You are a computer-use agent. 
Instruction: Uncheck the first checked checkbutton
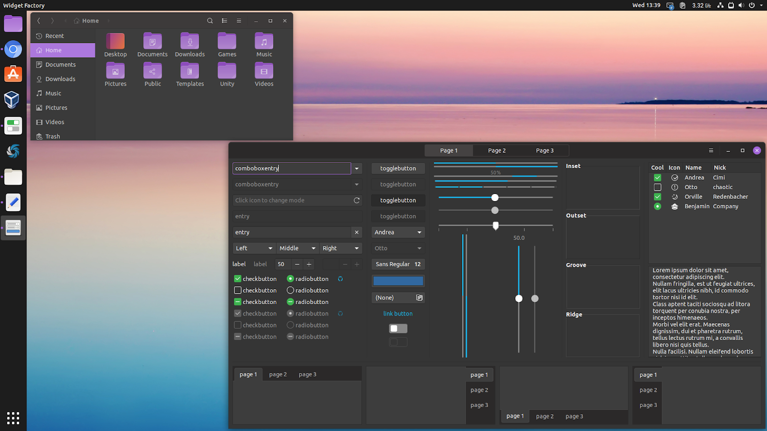point(237,278)
